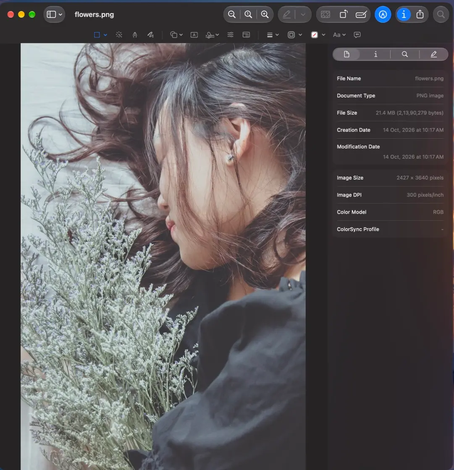
Task: Open the border color menu
Action: point(295,35)
